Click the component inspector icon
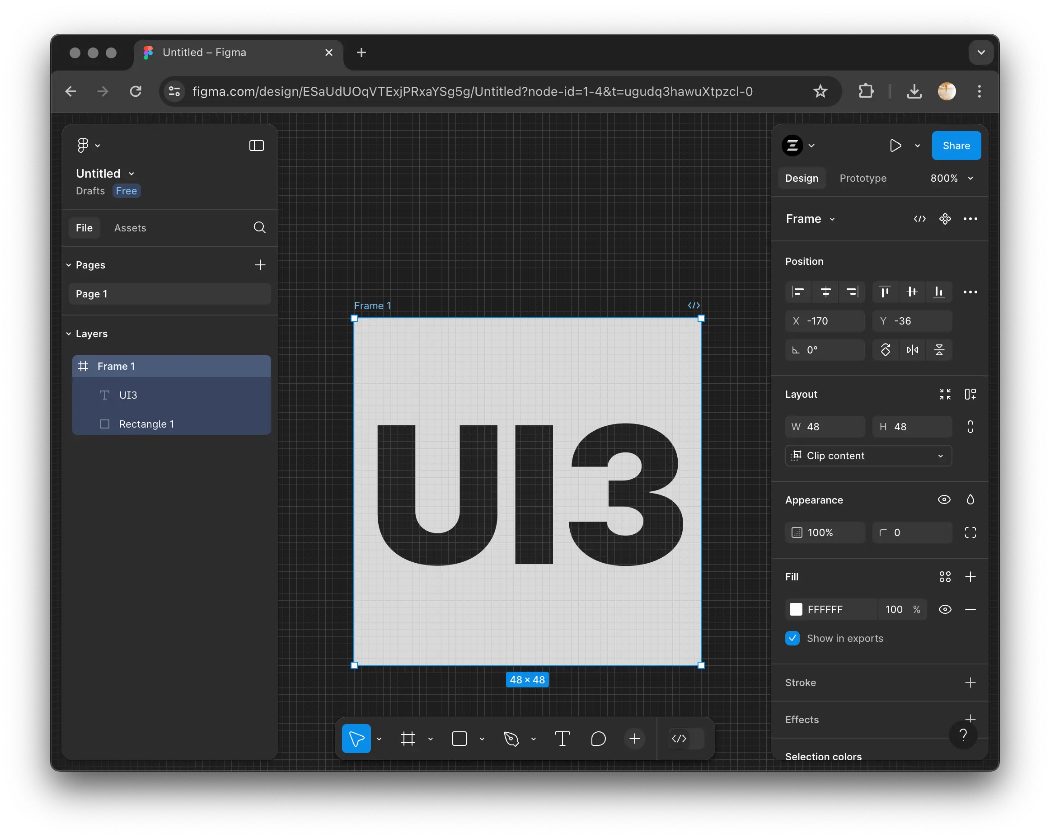The height and width of the screenshot is (838, 1050). (945, 219)
